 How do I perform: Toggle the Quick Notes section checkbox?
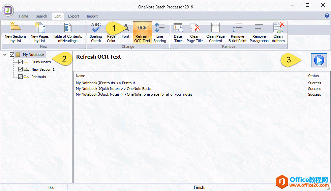pyautogui.click(x=20, y=62)
